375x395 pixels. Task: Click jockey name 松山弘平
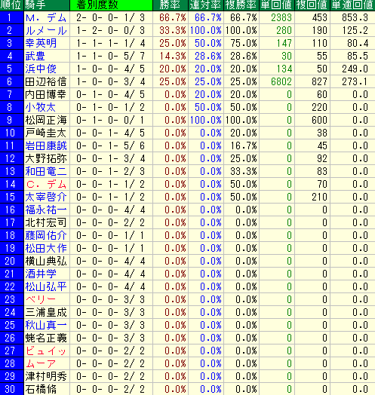[46, 286]
